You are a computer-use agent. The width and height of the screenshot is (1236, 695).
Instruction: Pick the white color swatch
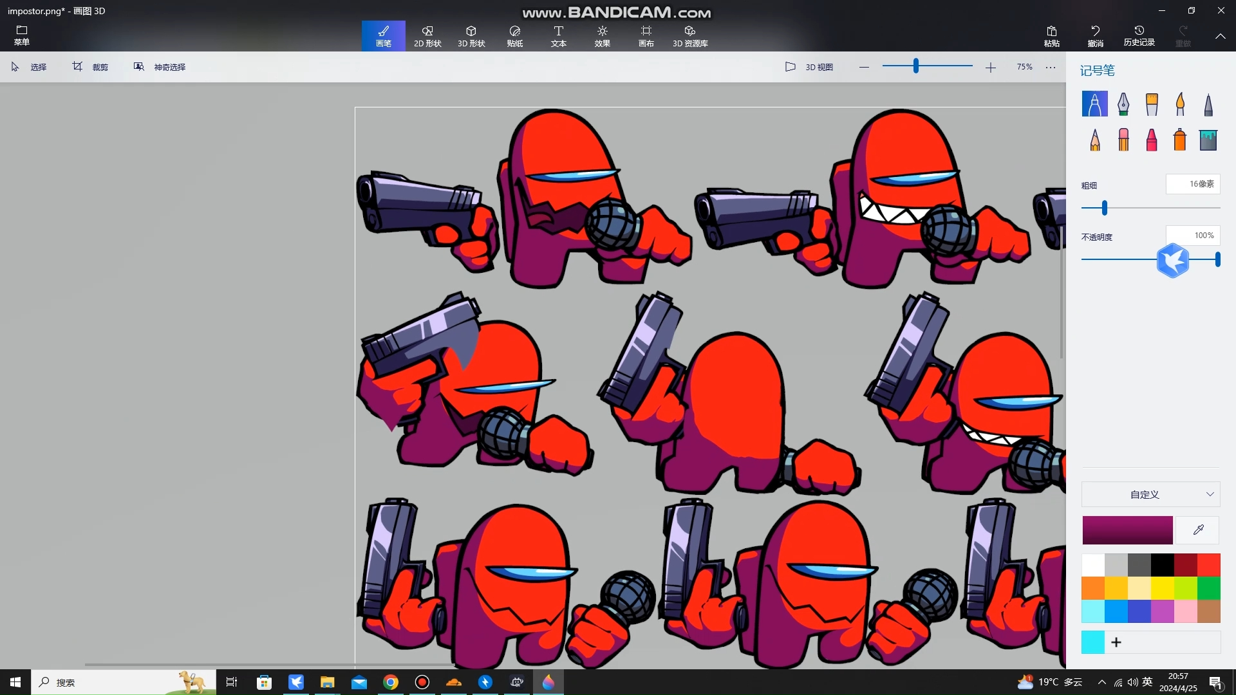pos(1093,565)
